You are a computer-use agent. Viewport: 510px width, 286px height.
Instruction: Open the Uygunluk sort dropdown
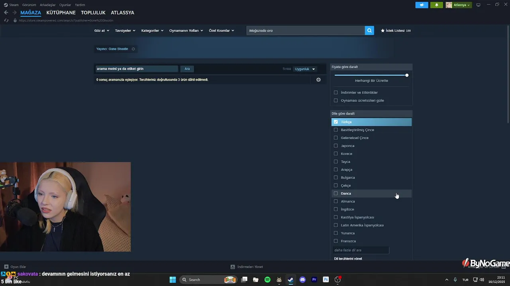305,69
